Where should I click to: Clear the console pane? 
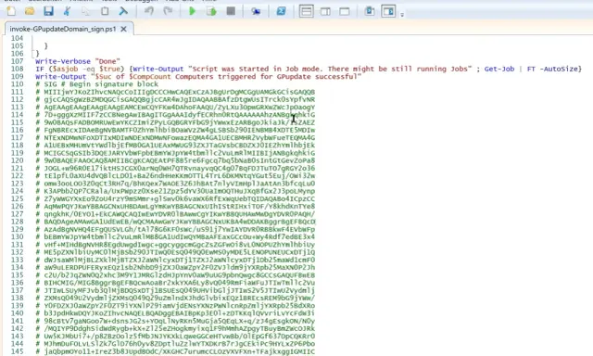point(123,11)
